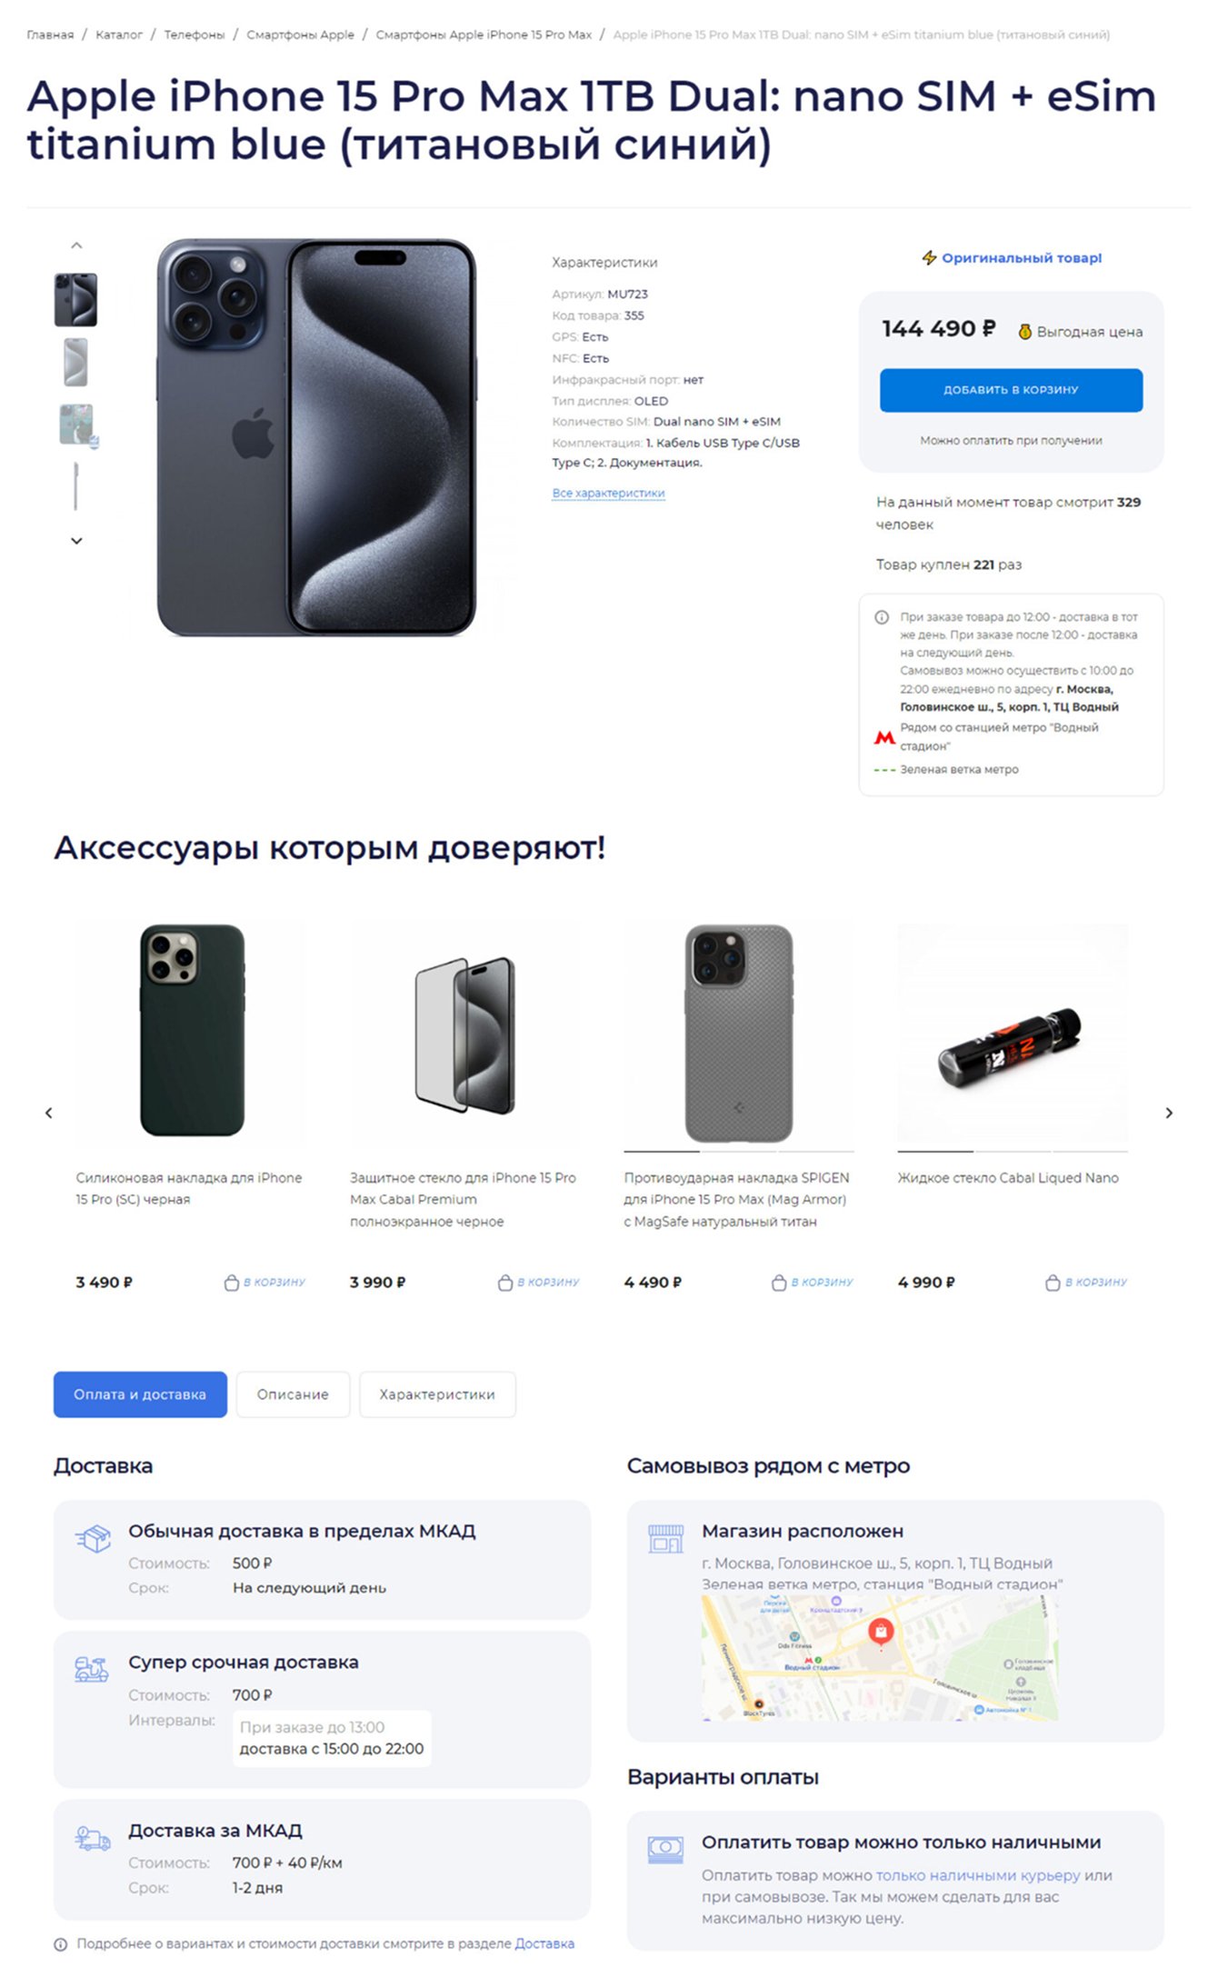
Task: Click the thumbnail gallery up arrow
Action: pyautogui.click(x=76, y=245)
